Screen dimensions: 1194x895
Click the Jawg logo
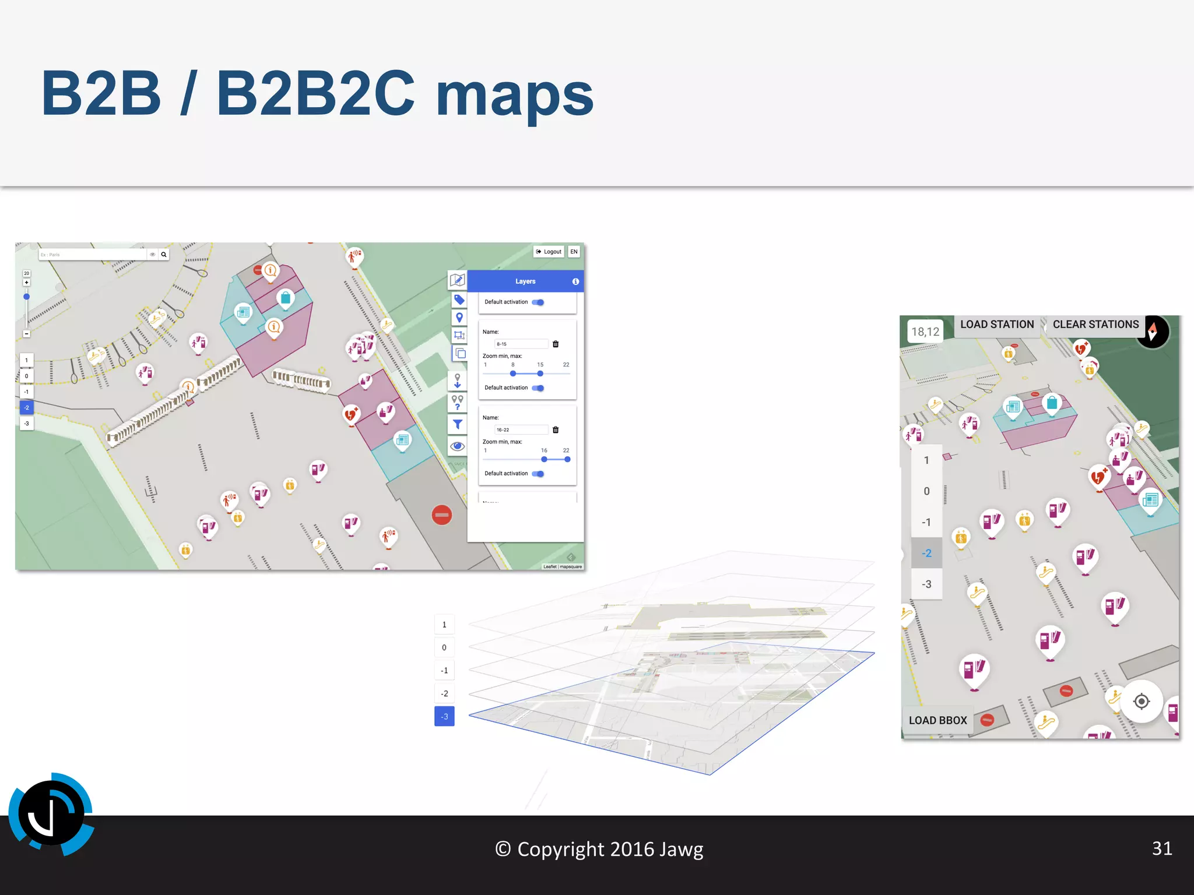coord(51,814)
